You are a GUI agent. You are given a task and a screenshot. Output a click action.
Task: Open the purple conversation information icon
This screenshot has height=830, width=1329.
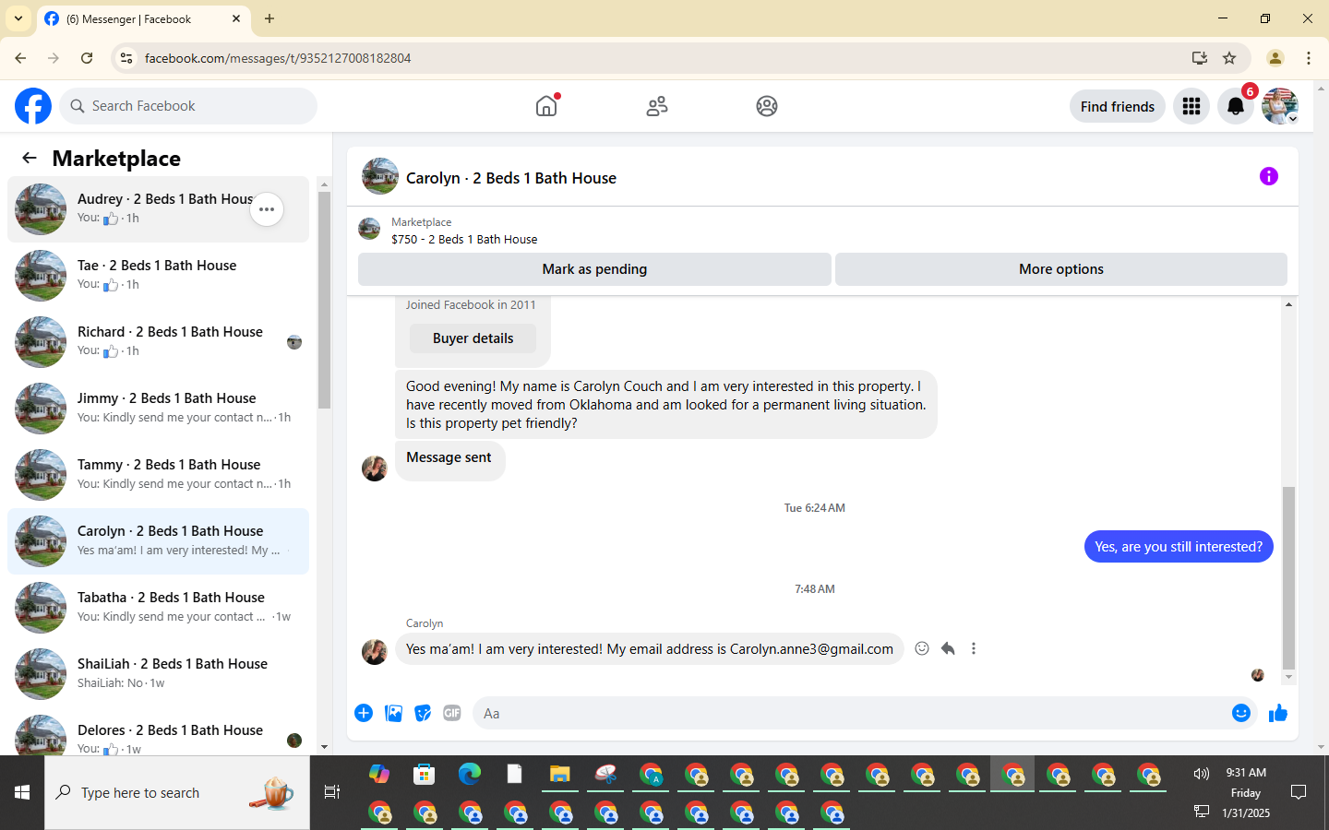pos(1269,176)
